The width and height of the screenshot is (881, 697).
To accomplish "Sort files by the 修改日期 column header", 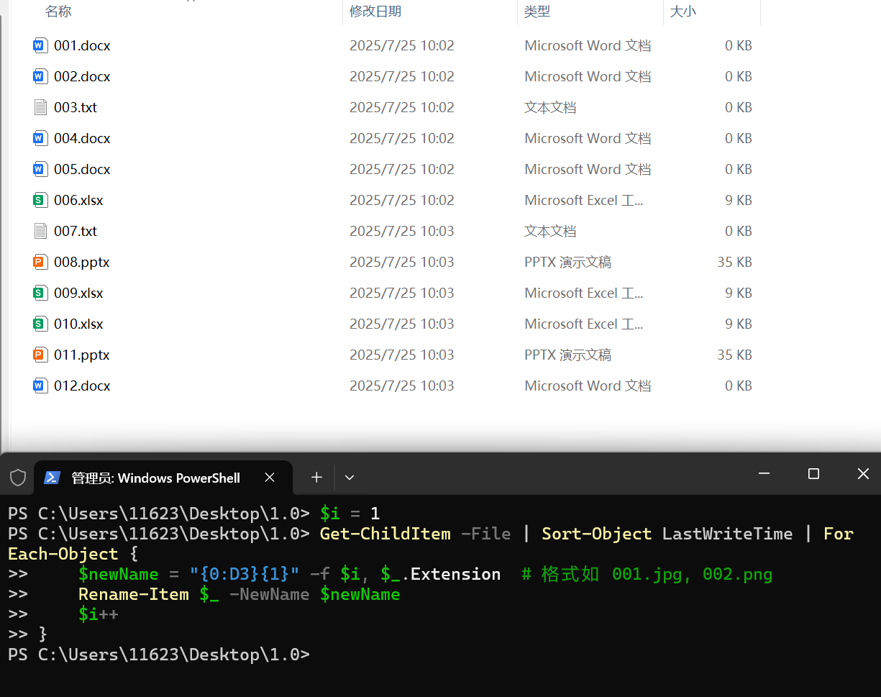I will pos(375,12).
